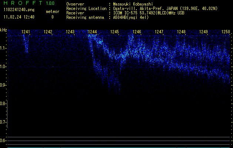Select the A504HB(yagi 4el) antenna text
This screenshot has height=148, width=233.
click(131, 17)
